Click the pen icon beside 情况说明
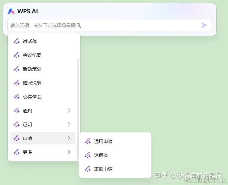The height and width of the screenshot is (185, 228). click(17, 83)
